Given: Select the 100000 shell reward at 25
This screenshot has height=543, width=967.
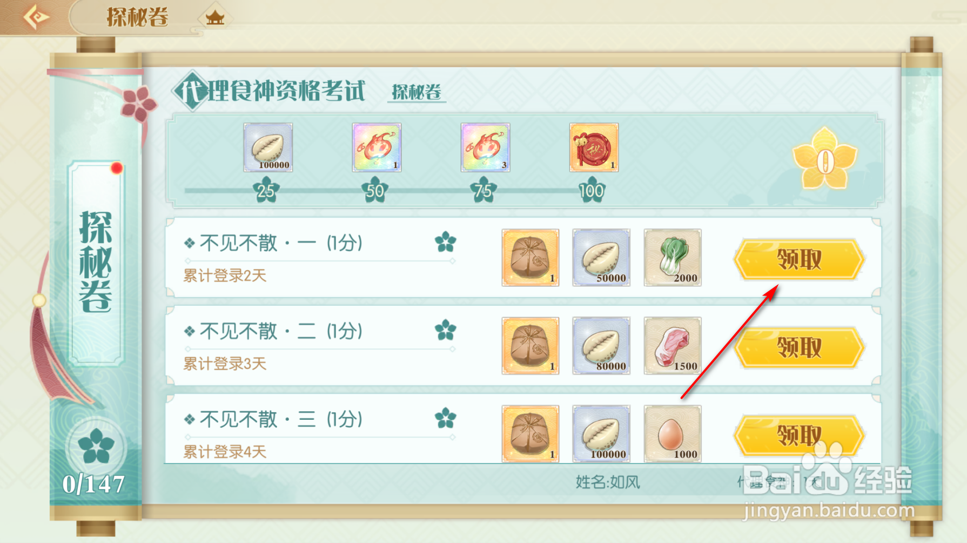Looking at the screenshot, I should (x=268, y=148).
